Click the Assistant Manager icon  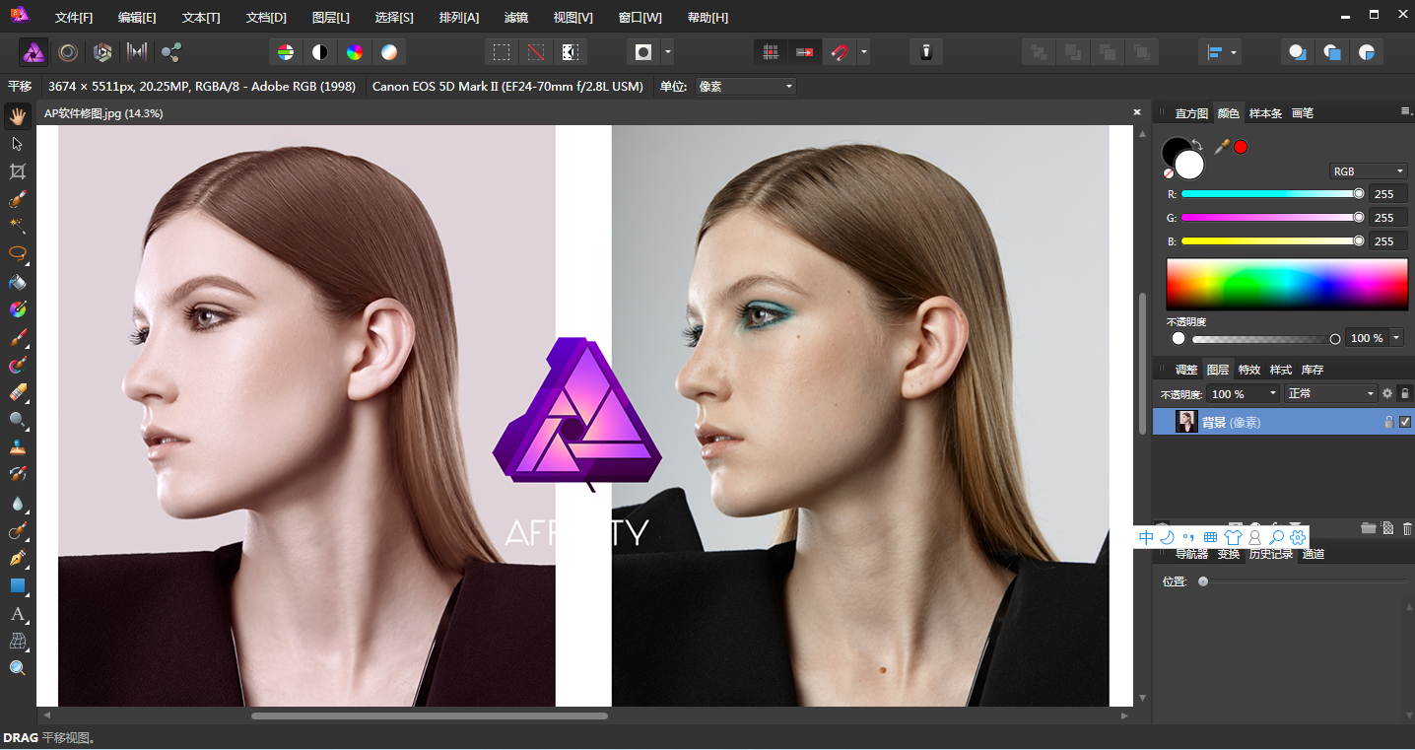(926, 52)
